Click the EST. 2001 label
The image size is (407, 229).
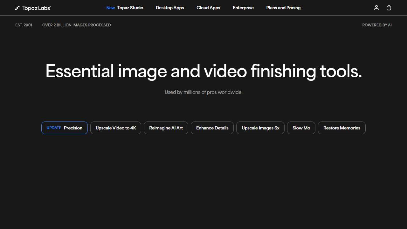24,25
